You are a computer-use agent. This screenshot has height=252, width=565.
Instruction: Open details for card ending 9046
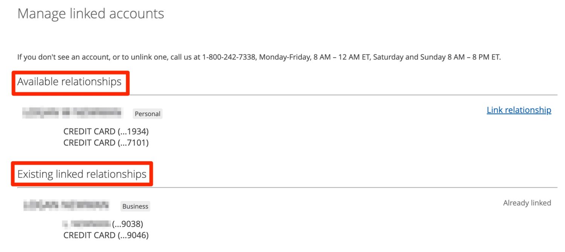click(x=107, y=235)
